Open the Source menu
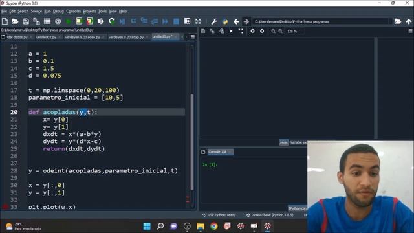This screenshot has height=233, width=414. (36, 12)
